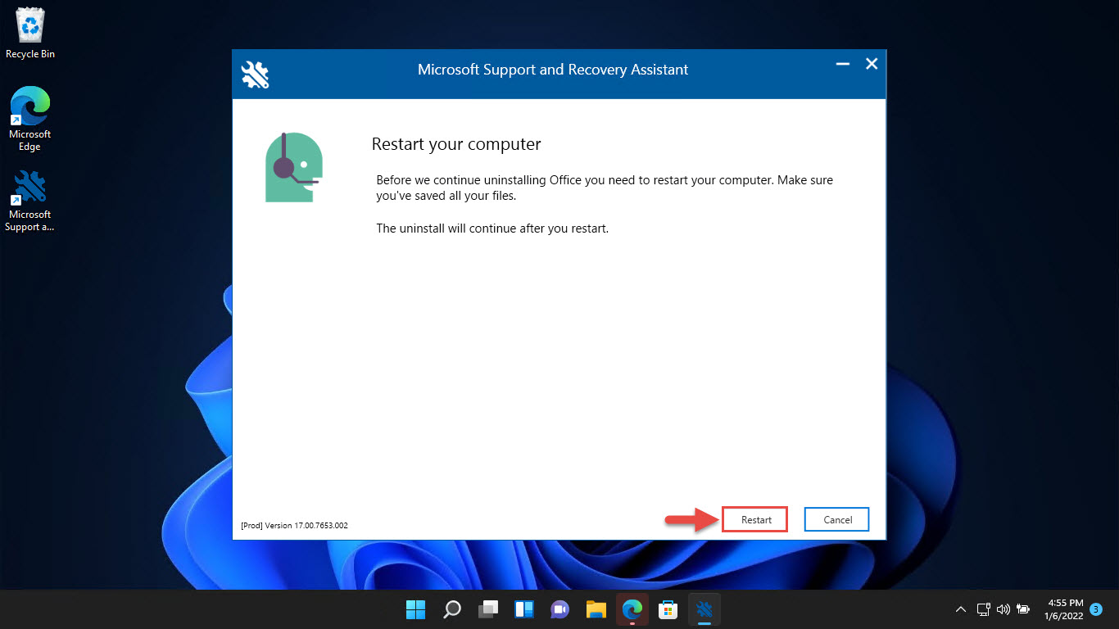Open the clock showing 4:55 PM
The image size is (1119, 629).
1065,609
